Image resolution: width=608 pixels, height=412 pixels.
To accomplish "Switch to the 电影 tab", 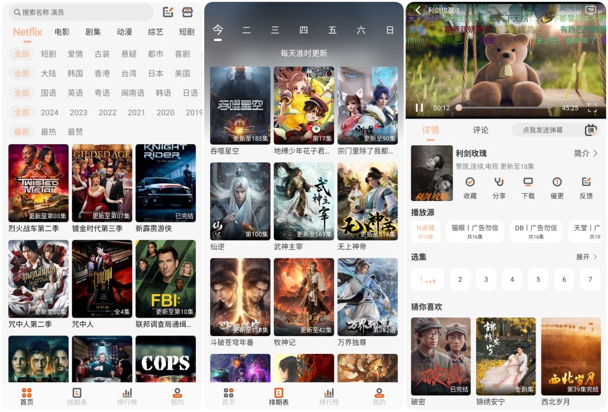I will click(62, 32).
